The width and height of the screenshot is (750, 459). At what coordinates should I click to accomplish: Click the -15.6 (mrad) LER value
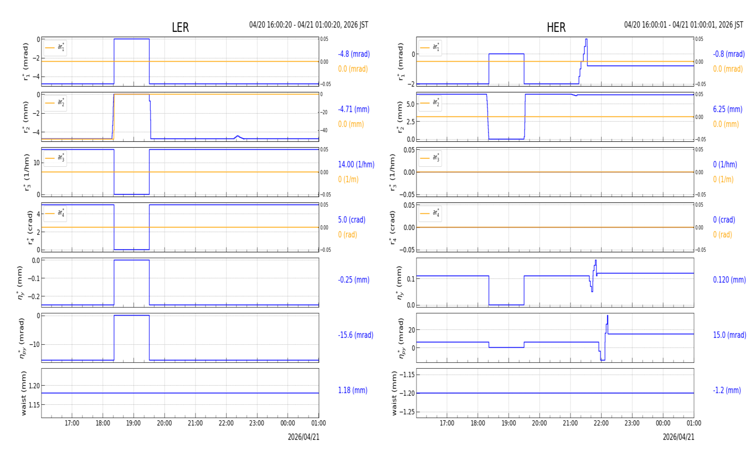[355, 335]
